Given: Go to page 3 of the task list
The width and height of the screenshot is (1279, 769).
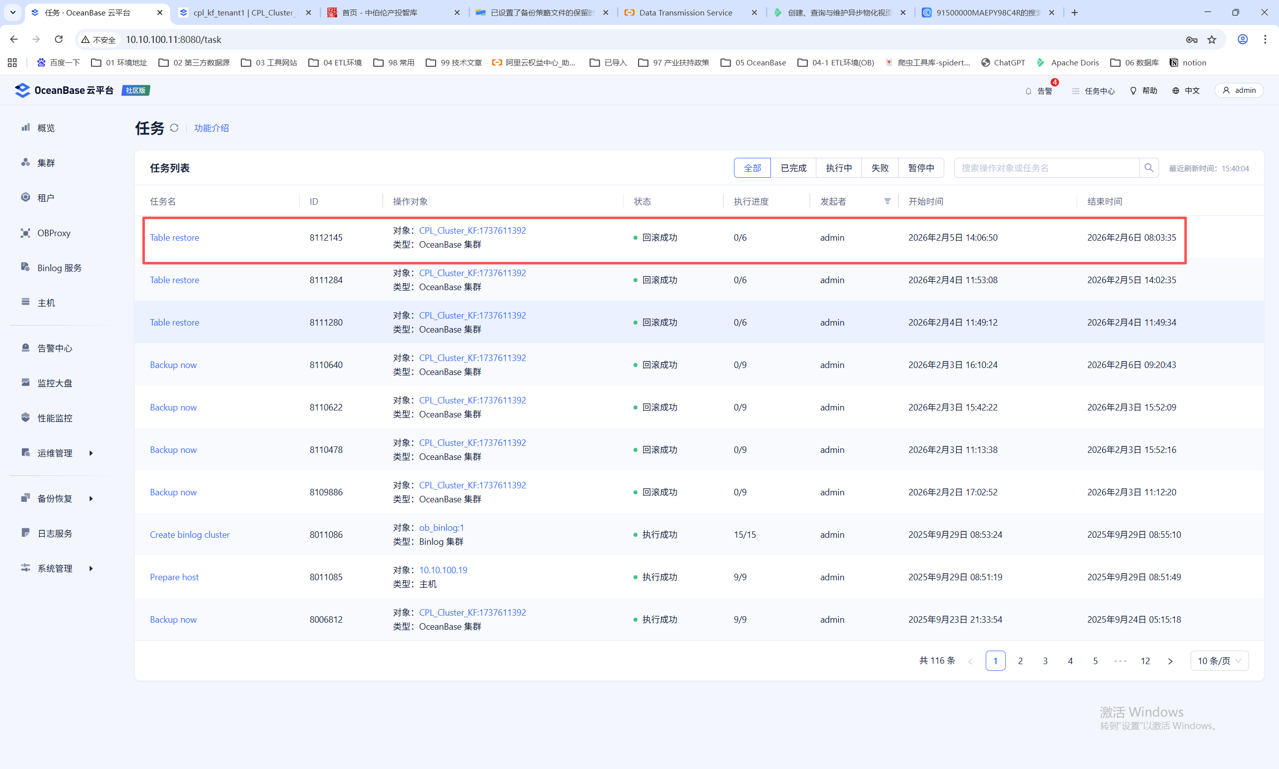Looking at the screenshot, I should [1045, 661].
